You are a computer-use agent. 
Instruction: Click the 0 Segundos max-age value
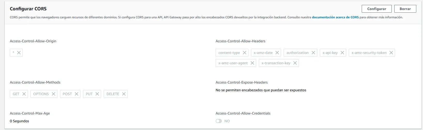click(19, 121)
